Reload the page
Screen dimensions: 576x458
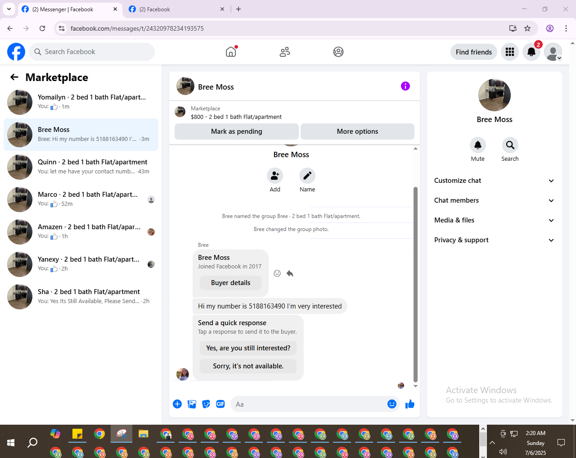coord(42,28)
